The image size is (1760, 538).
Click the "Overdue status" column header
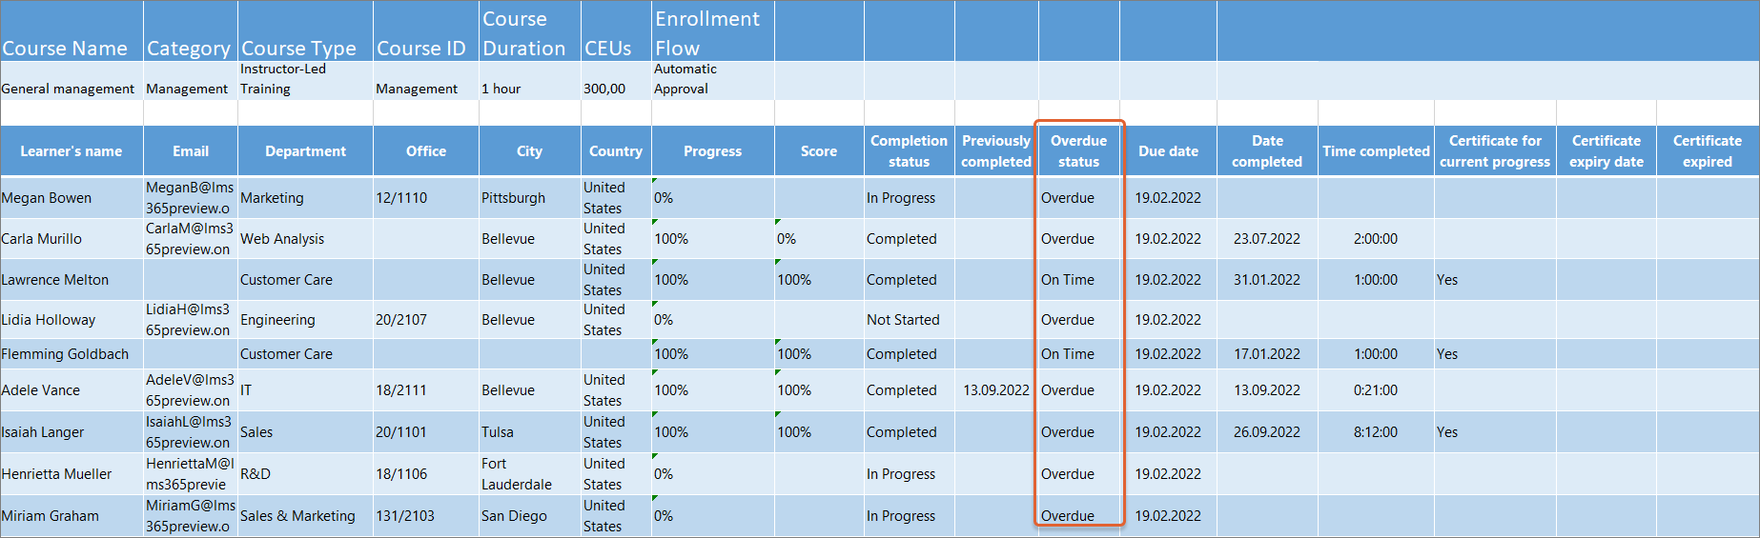(x=1078, y=151)
